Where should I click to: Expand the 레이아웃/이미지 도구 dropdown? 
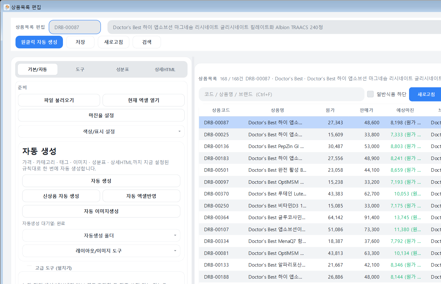coord(101,251)
